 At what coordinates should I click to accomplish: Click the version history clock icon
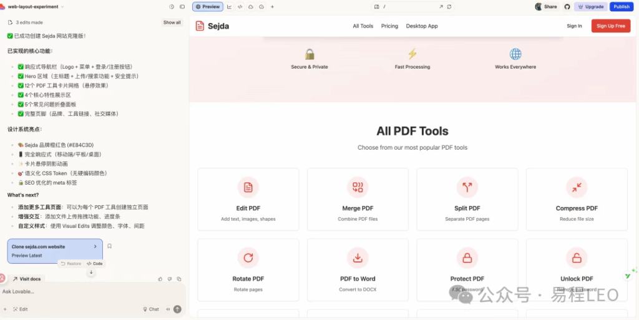click(x=172, y=7)
